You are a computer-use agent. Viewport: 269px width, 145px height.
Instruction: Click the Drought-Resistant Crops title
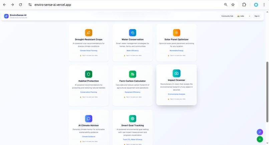[88, 39]
